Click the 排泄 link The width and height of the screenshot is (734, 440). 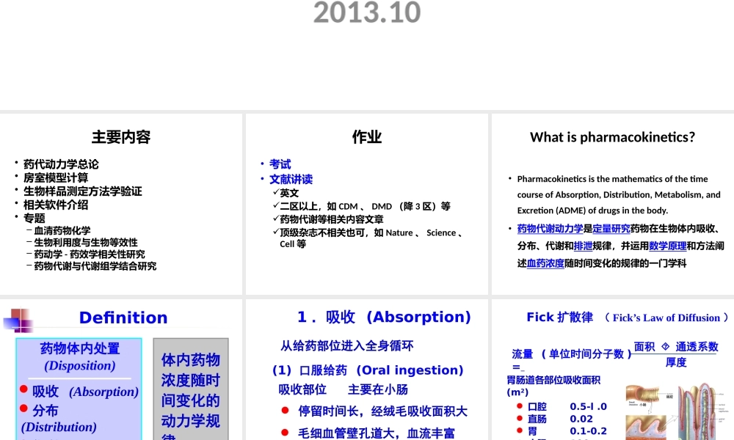tap(584, 246)
